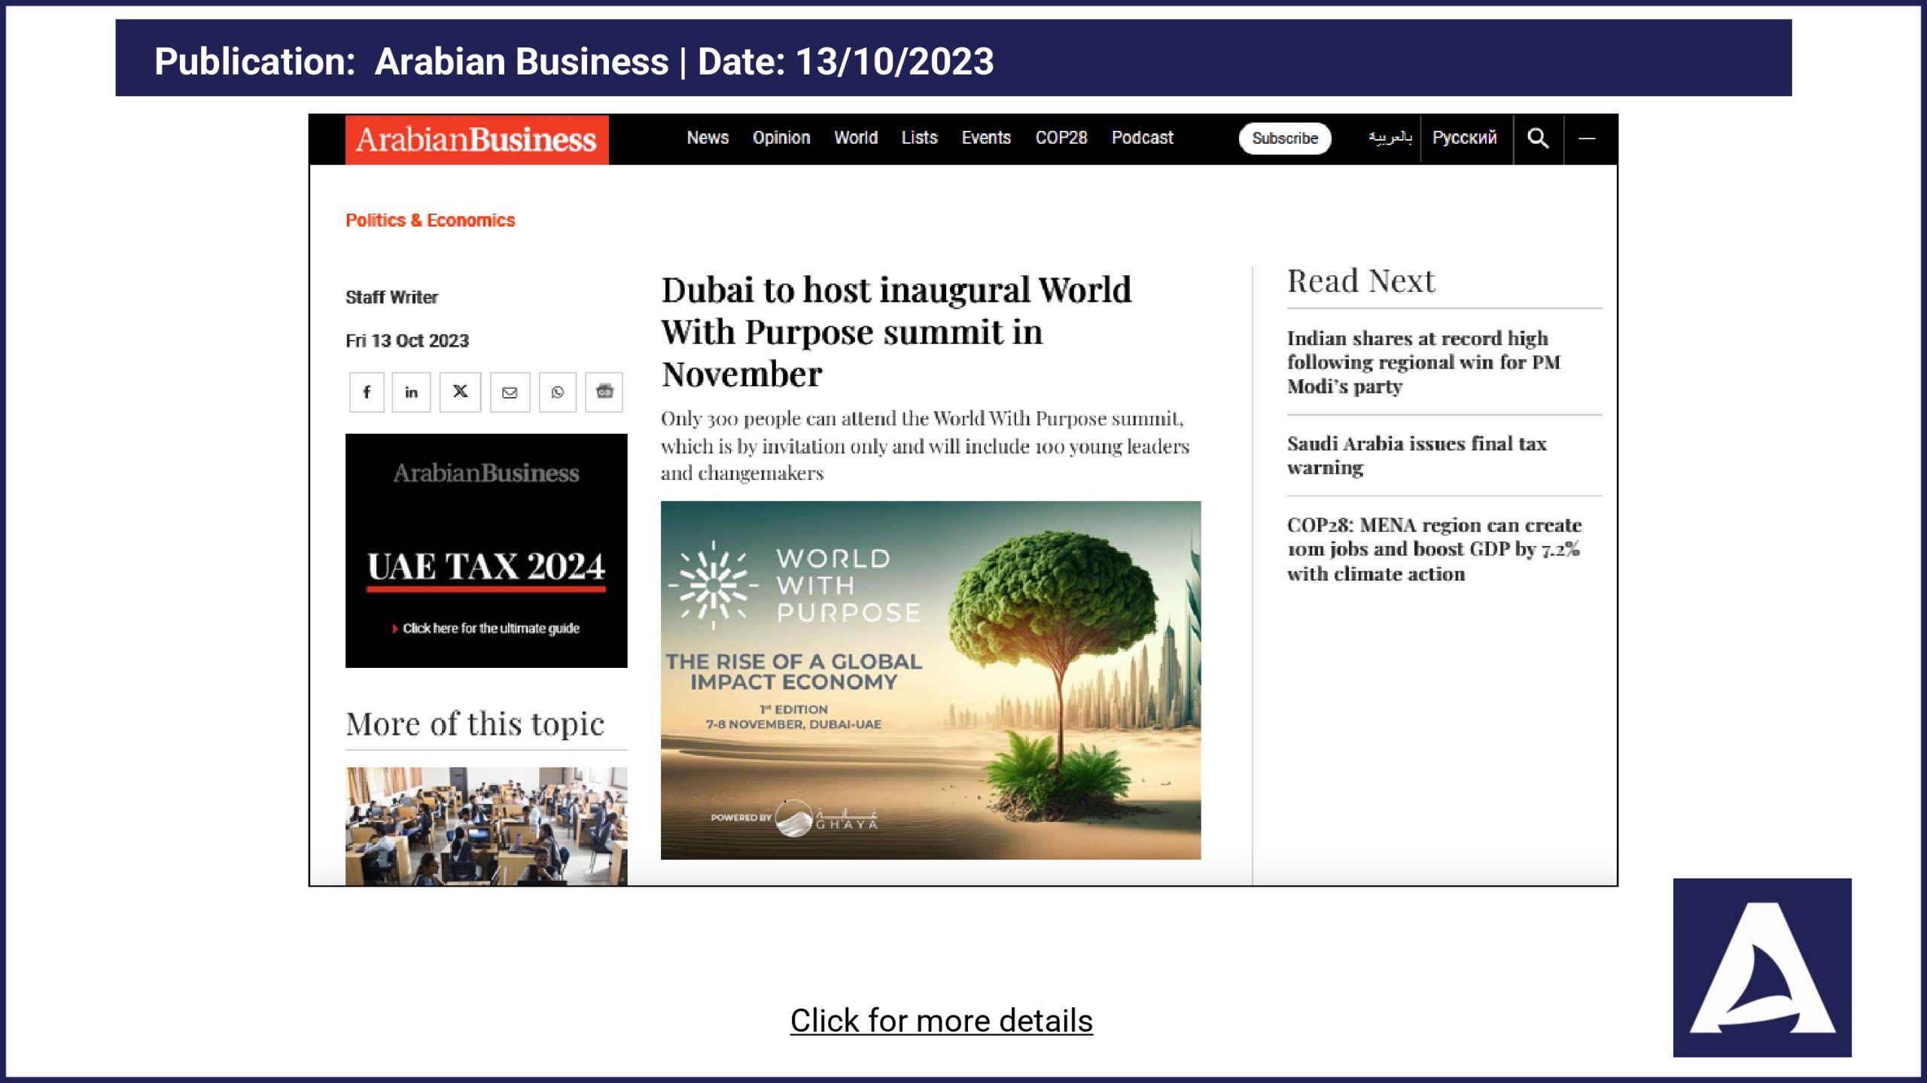
Task: Share article through WhatsApp icon
Action: 557,392
